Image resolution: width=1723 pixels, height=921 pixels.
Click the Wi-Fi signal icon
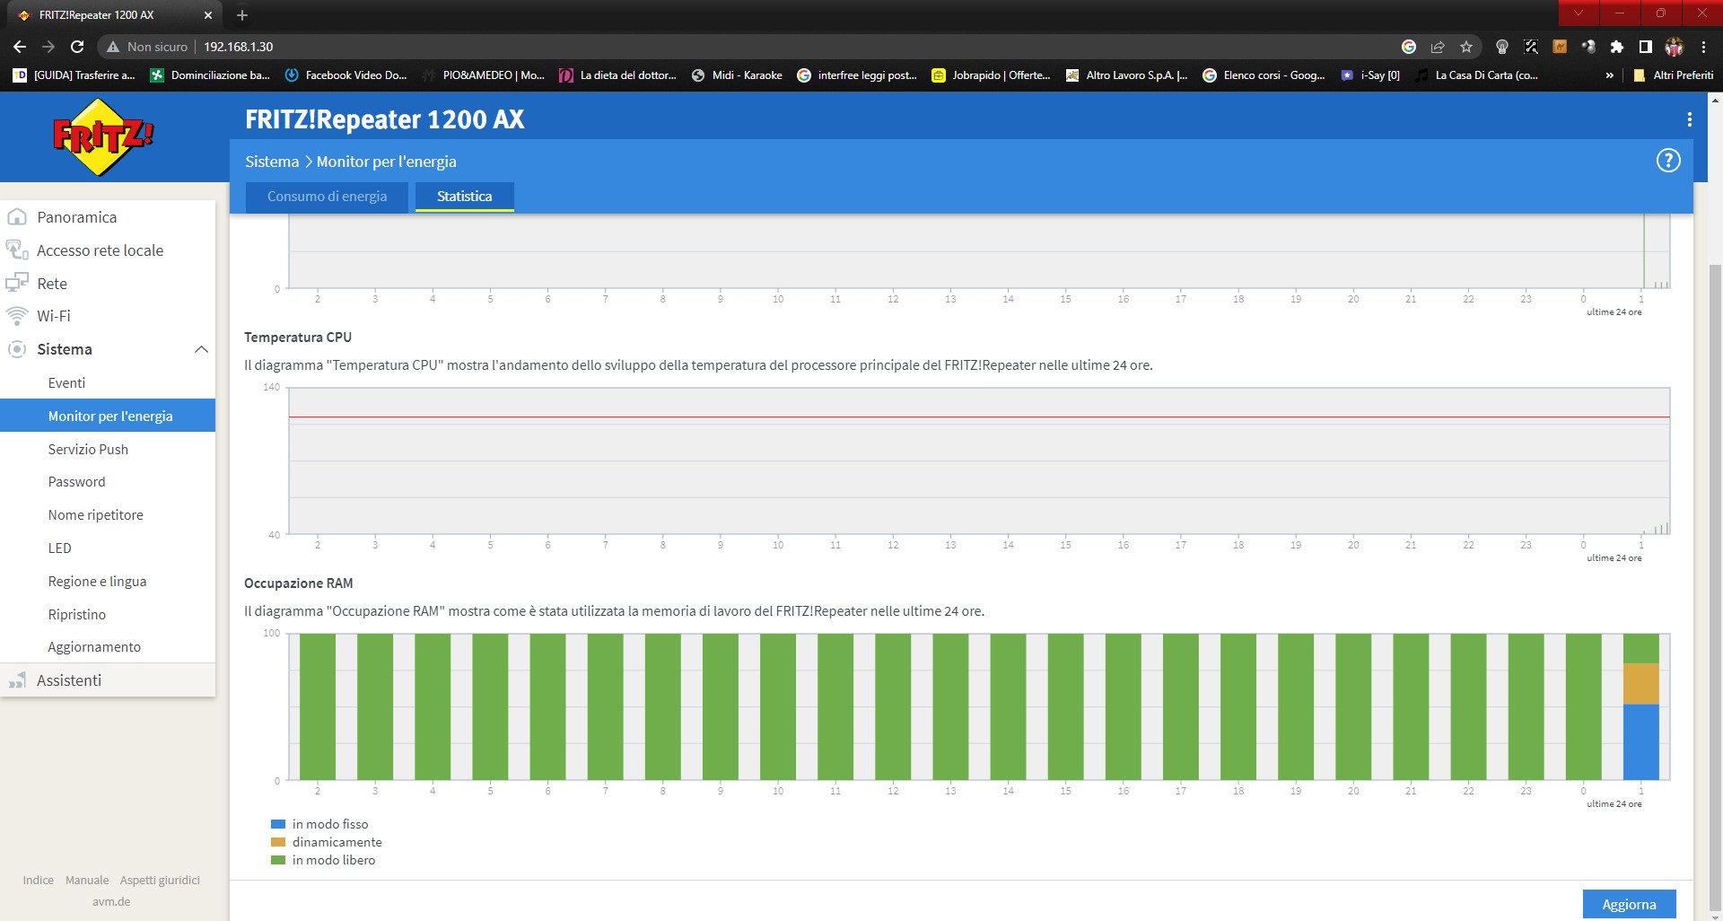(17, 316)
